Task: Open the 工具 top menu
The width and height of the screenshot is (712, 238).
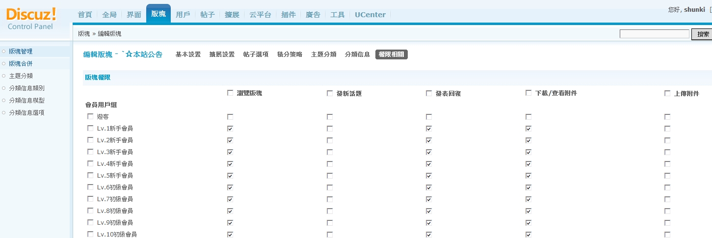Action: pos(338,15)
